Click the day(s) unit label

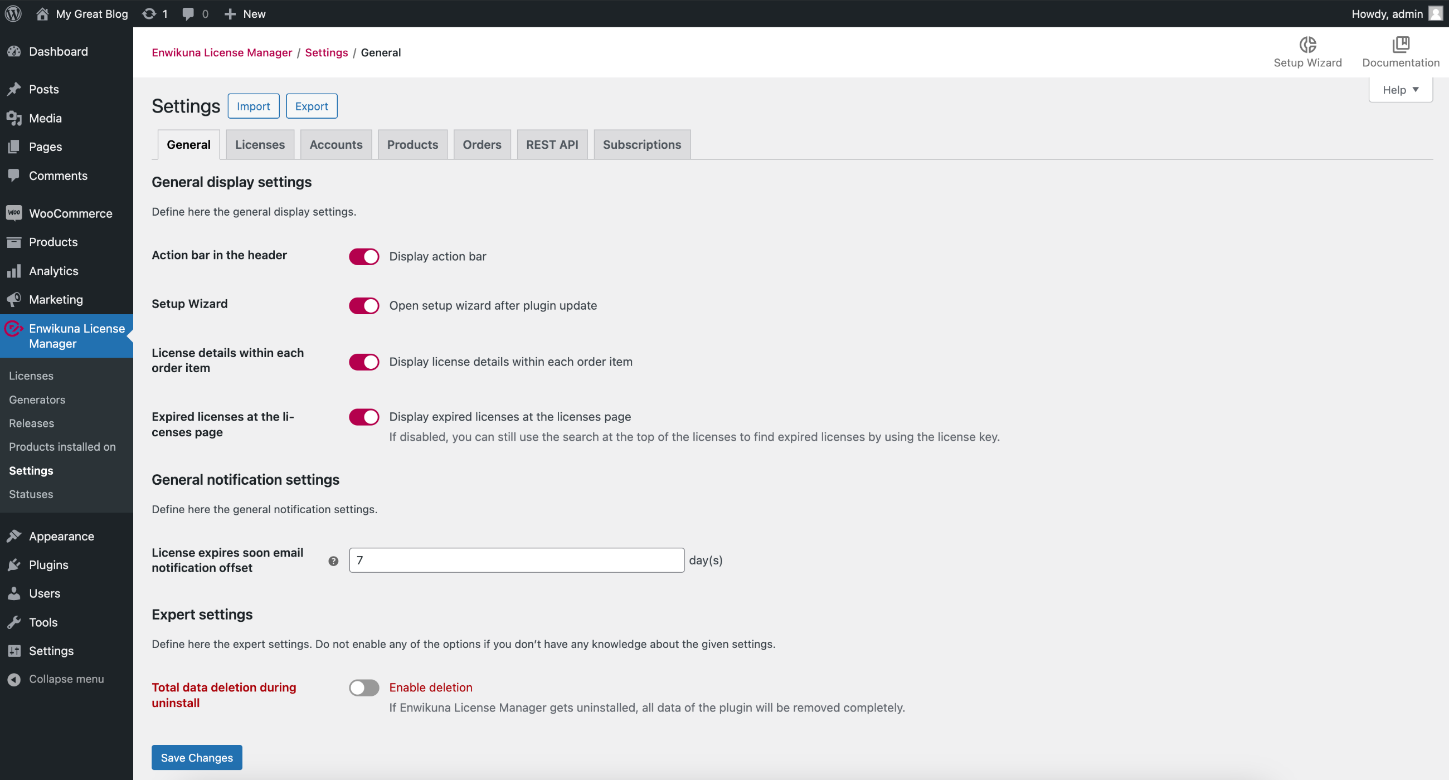pos(706,560)
